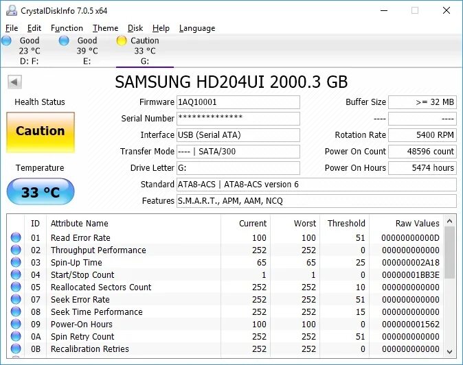
Task: Click the yellow Caution health status button
Action: [x=41, y=132]
